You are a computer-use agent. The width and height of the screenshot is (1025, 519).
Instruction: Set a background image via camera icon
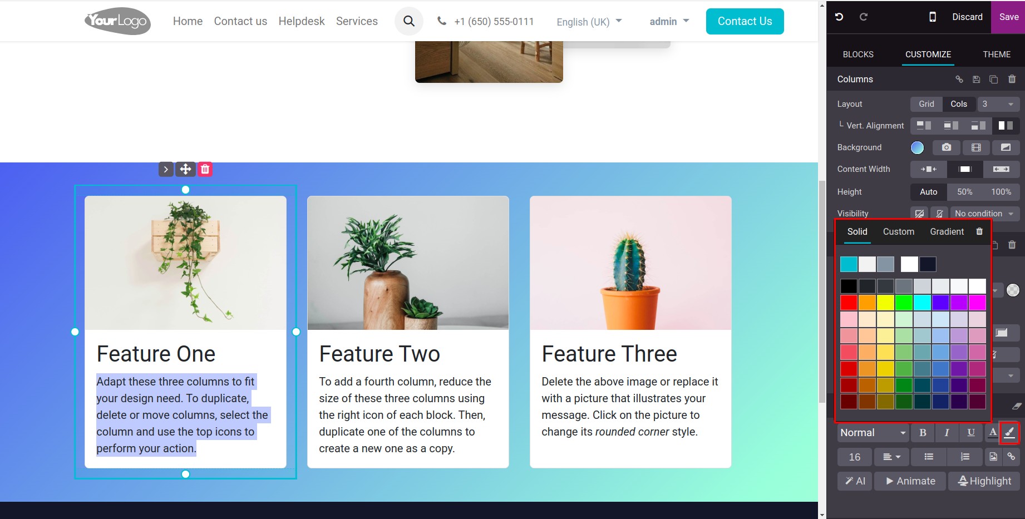[946, 147]
